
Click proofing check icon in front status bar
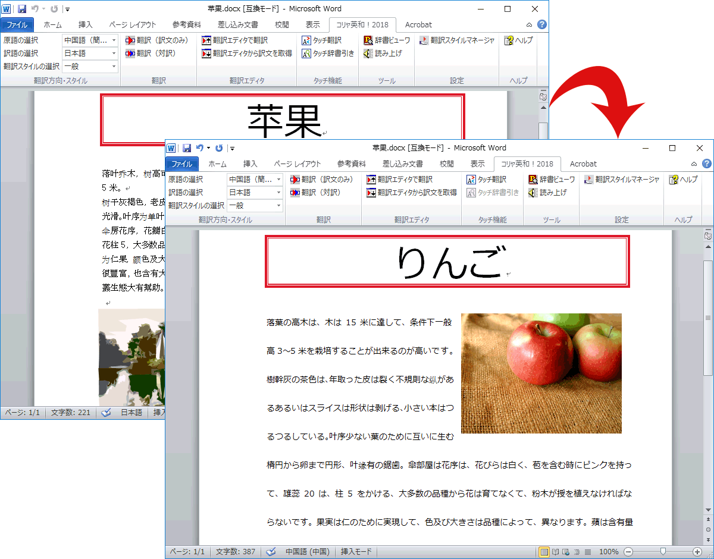(271, 552)
